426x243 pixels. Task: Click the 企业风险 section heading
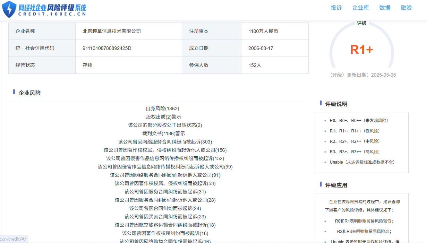click(x=30, y=93)
